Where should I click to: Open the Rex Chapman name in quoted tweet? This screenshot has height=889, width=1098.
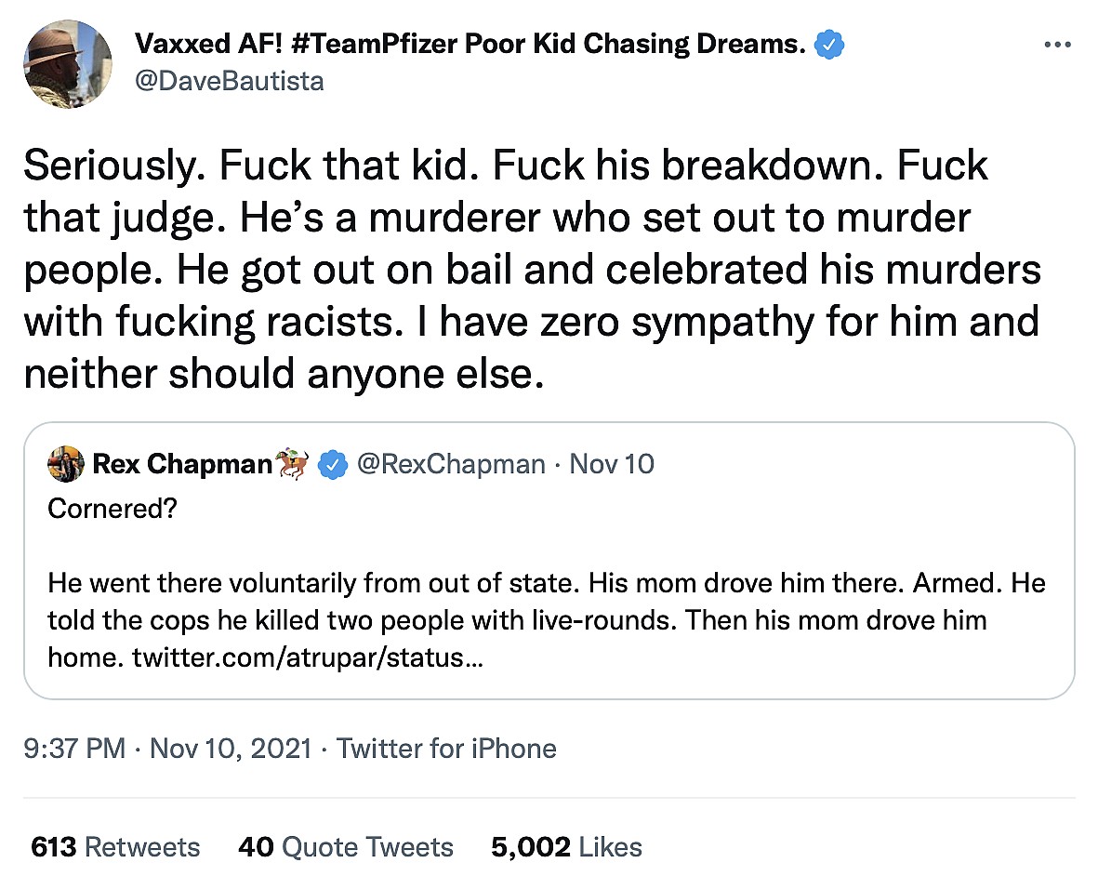tap(181, 464)
